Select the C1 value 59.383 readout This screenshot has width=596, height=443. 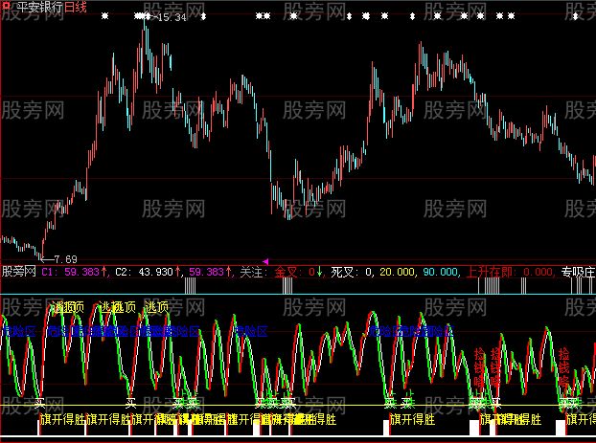tap(79, 272)
